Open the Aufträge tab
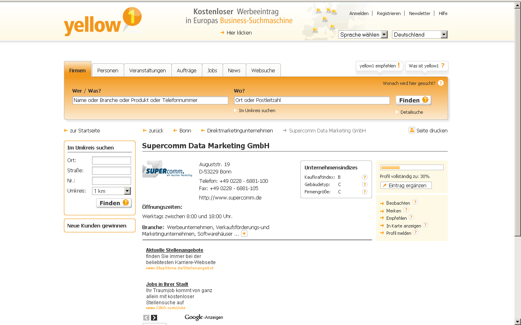This screenshot has height=325, width=521. tap(186, 70)
